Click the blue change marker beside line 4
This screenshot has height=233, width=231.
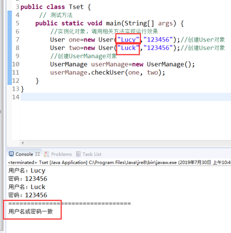click(10, 15)
